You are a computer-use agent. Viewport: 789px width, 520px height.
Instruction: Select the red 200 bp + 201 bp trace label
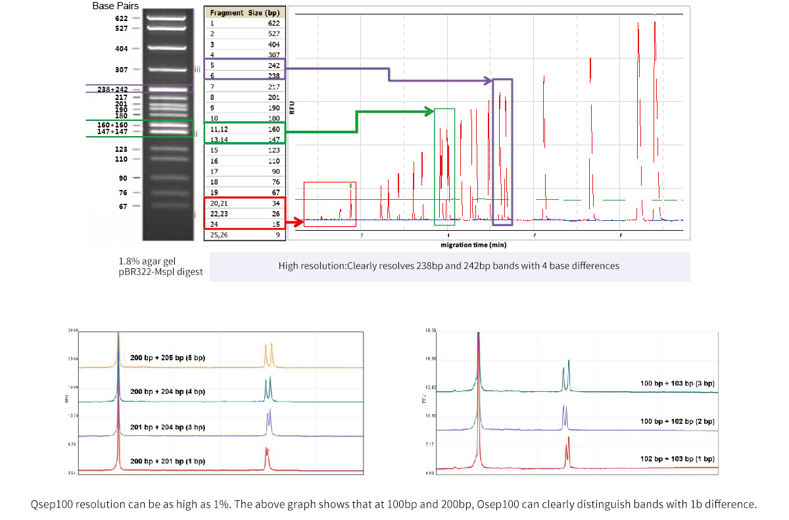click(x=168, y=461)
